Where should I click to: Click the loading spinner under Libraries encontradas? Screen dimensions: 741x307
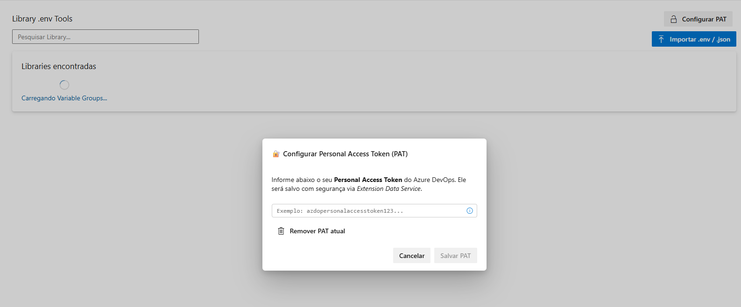click(x=64, y=85)
